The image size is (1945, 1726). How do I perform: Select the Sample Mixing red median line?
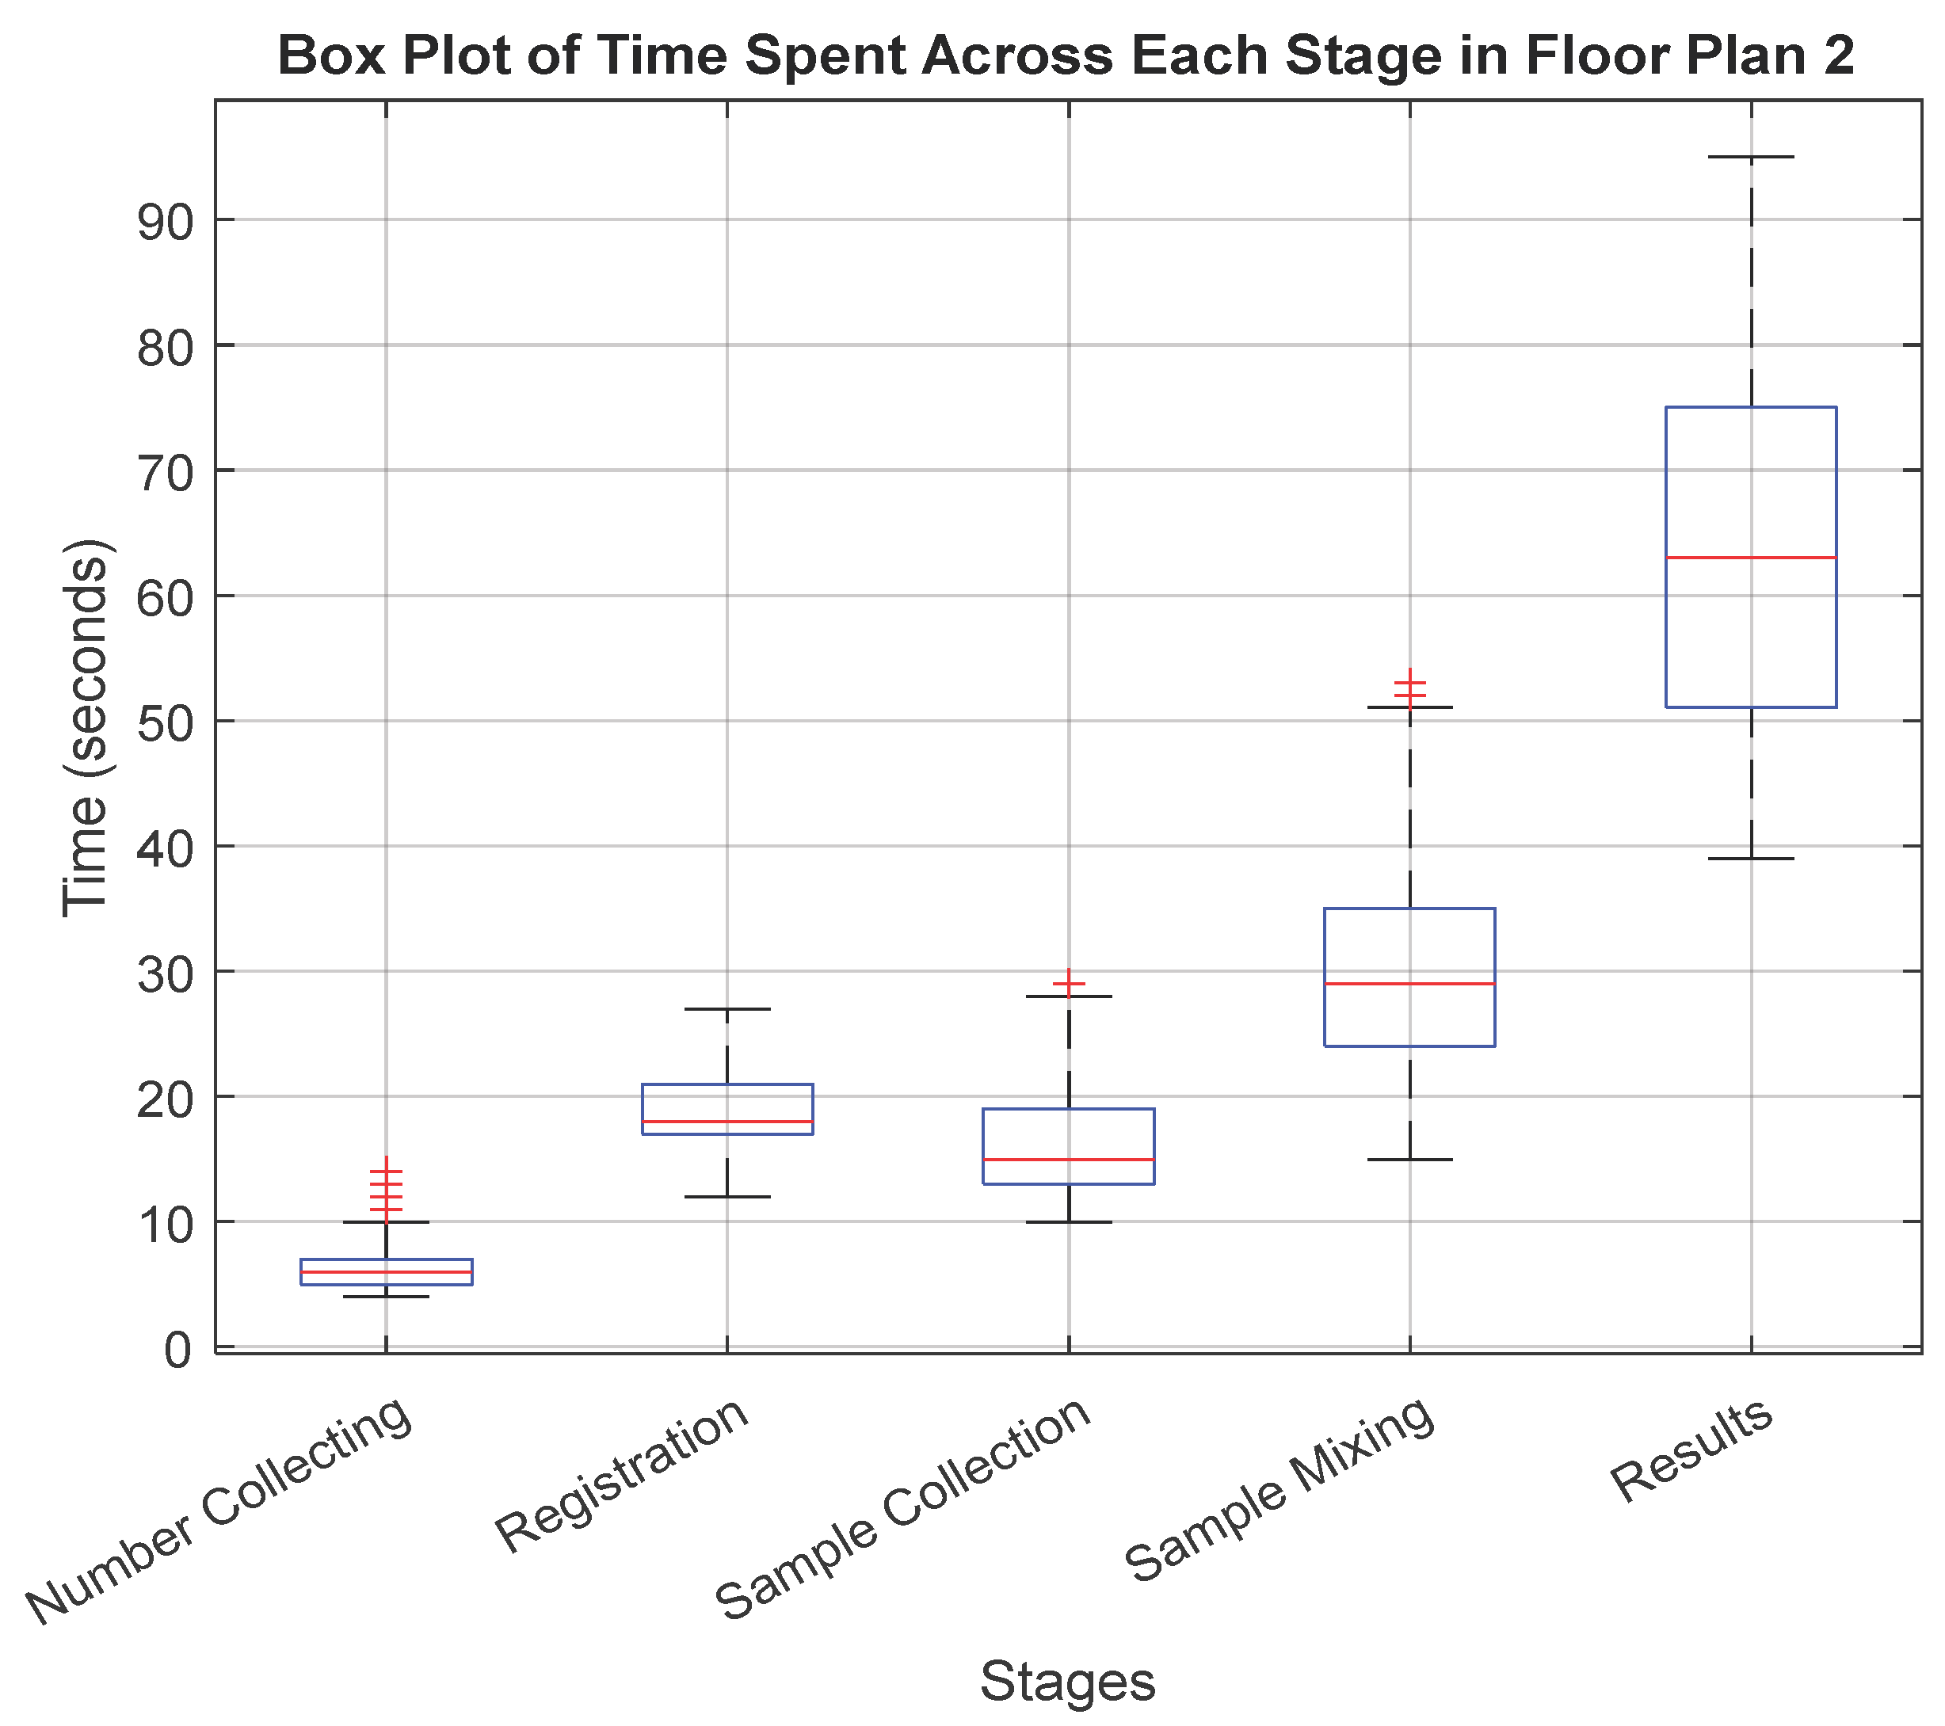click(1409, 983)
